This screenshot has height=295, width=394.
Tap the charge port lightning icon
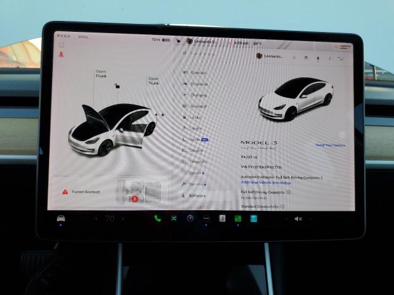pyautogui.click(x=163, y=115)
